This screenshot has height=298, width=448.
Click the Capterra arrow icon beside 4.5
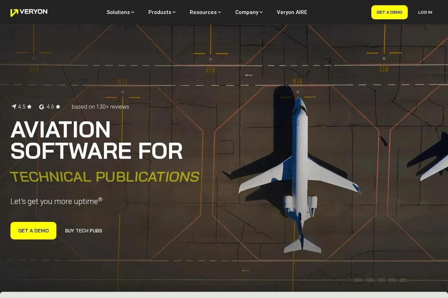pos(14,107)
